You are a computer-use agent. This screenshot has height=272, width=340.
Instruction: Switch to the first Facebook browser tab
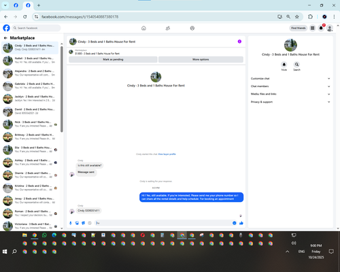coord(16,5)
